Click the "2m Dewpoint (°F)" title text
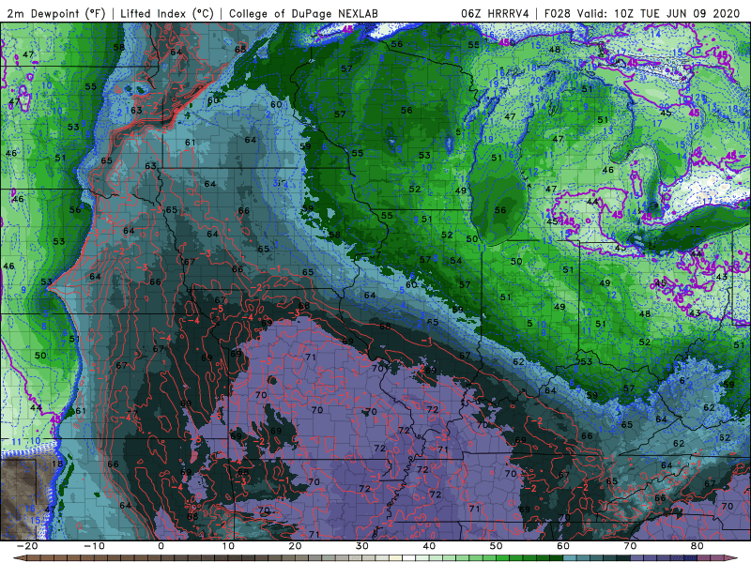The width and height of the screenshot is (751, 563). (x=56, y=13)
